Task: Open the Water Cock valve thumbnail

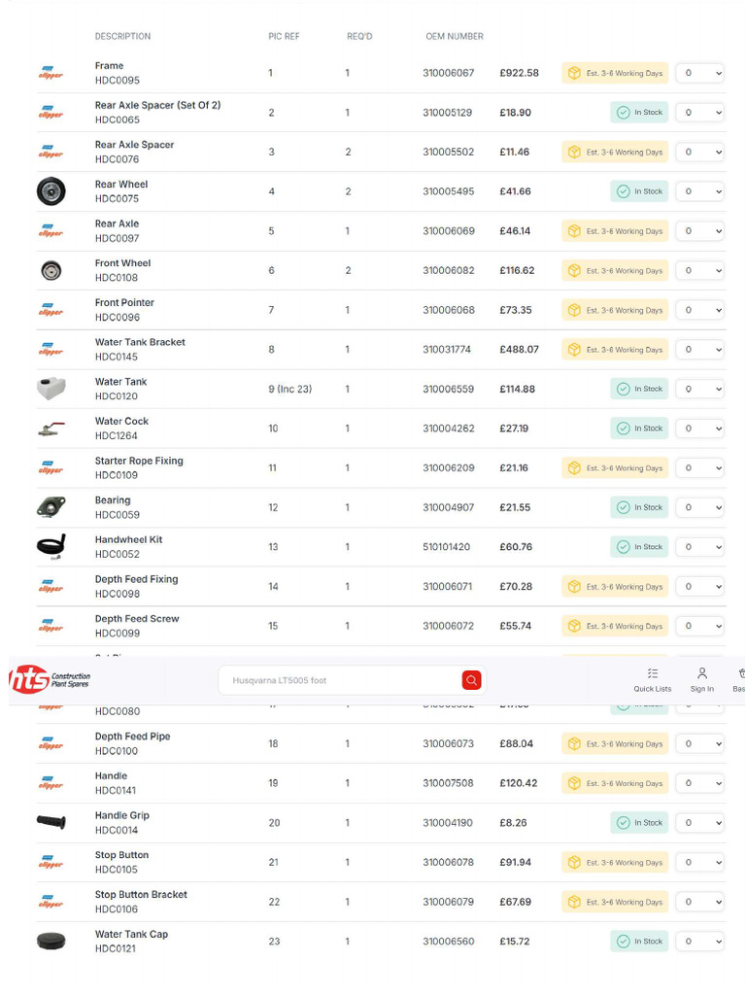Action: (51, 429)
